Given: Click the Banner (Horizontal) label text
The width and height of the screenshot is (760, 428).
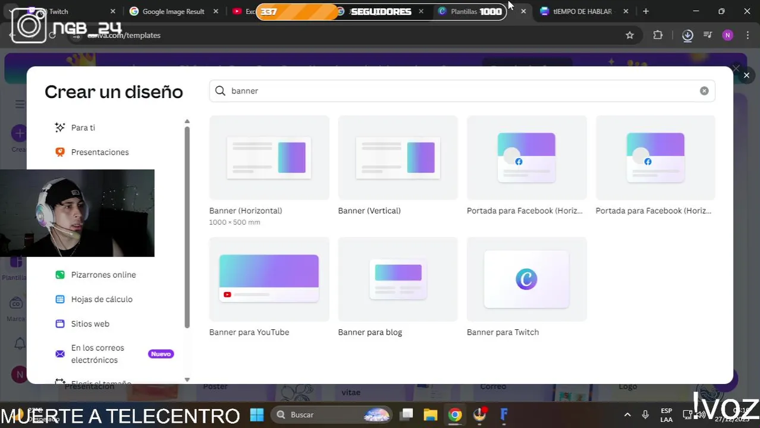Looking at the screenshot, I should coord(246,210).
